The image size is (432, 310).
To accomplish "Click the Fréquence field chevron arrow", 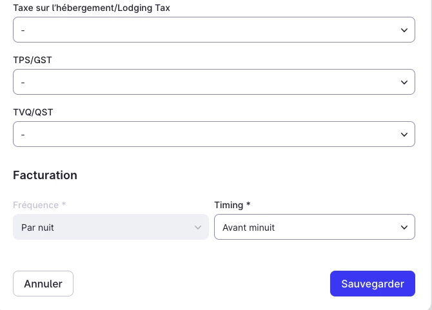I will click(198, 227).
